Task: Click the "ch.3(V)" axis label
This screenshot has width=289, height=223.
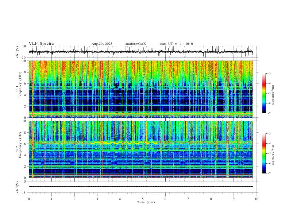Action: [x=18, y=187]
